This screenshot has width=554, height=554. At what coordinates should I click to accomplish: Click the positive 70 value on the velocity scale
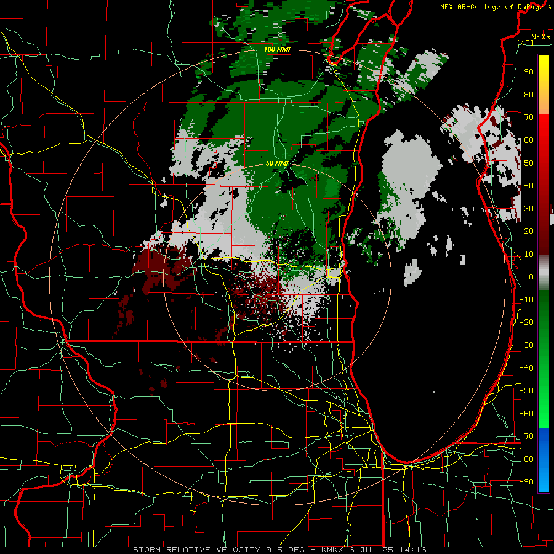529,118
